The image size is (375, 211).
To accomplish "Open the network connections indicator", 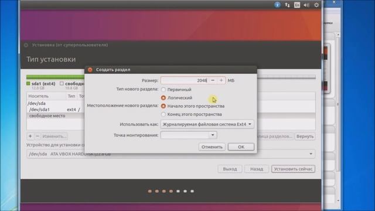I will point(287,5).
